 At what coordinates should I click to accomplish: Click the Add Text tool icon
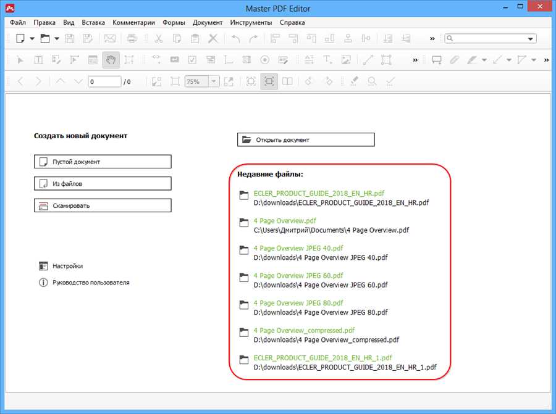[327, 60]
